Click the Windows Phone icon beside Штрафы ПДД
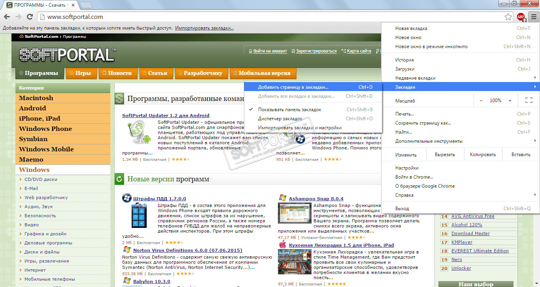 coord(127,198)
